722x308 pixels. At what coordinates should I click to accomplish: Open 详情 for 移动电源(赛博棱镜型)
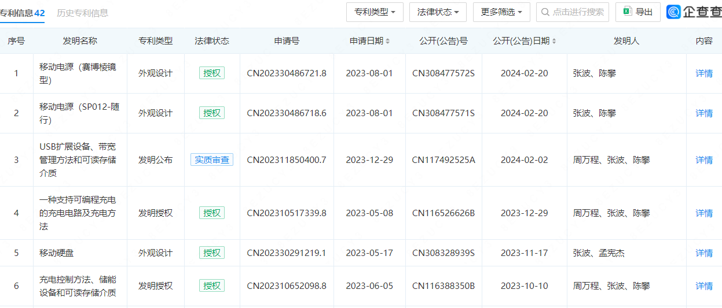point(704,73)
